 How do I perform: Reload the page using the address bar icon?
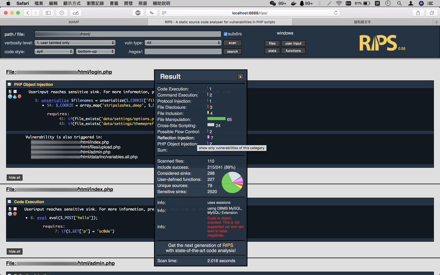(x=336, y=13)
